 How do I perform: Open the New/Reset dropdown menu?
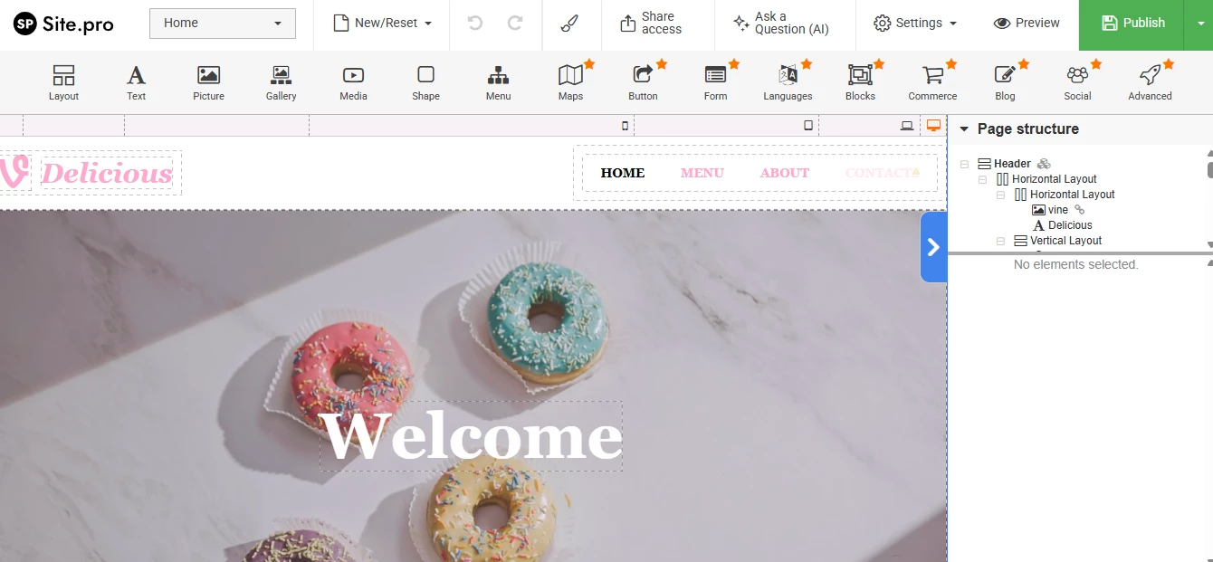381,24
